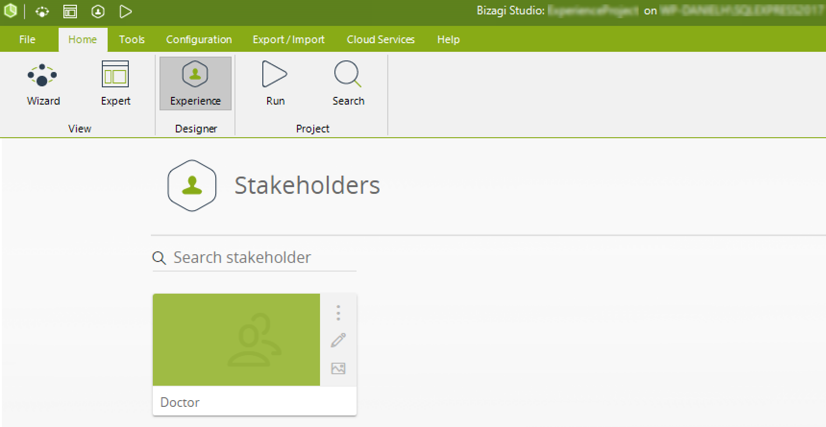826x427 pixels.
Task: Open Wizard view from quick access bar
Action: [x=42, y=12]
